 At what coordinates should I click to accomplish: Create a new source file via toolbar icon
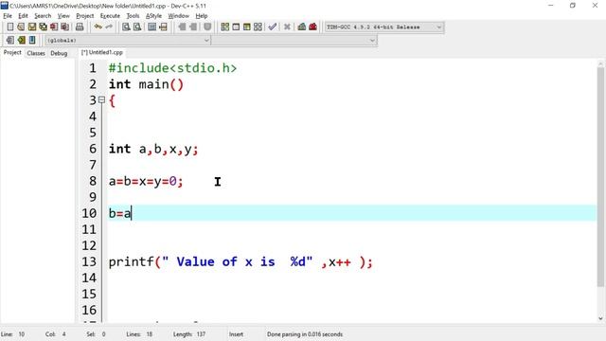10,27
